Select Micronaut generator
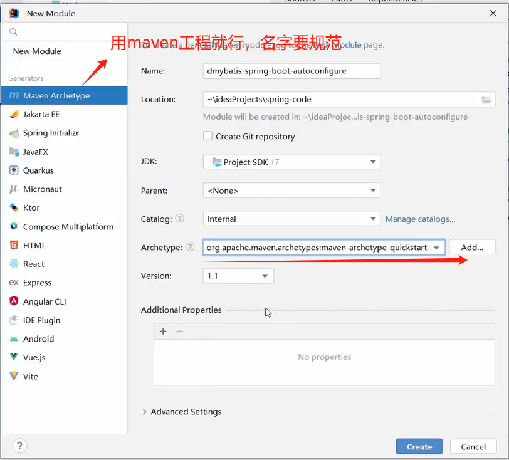 click(x=64, y=189)
